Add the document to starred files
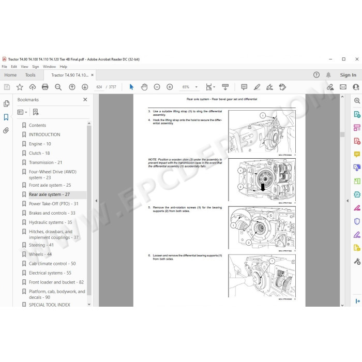The image size is (362, 362). 20,87
